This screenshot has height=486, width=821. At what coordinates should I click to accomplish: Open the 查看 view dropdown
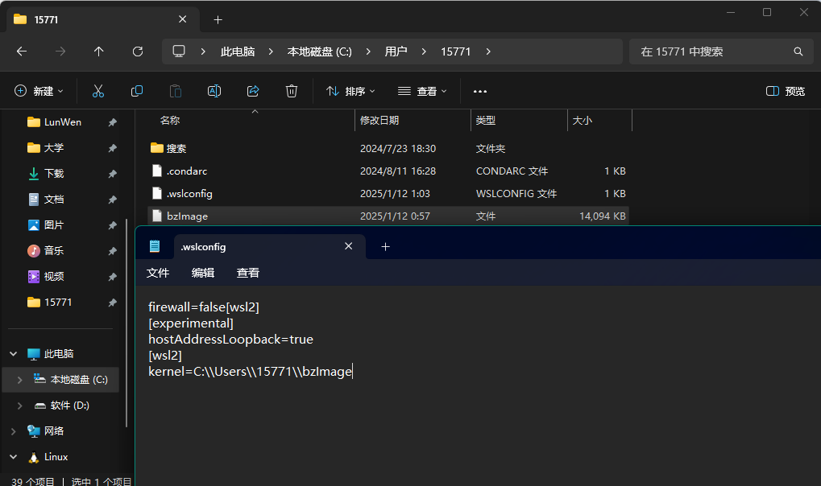(422, 91)
